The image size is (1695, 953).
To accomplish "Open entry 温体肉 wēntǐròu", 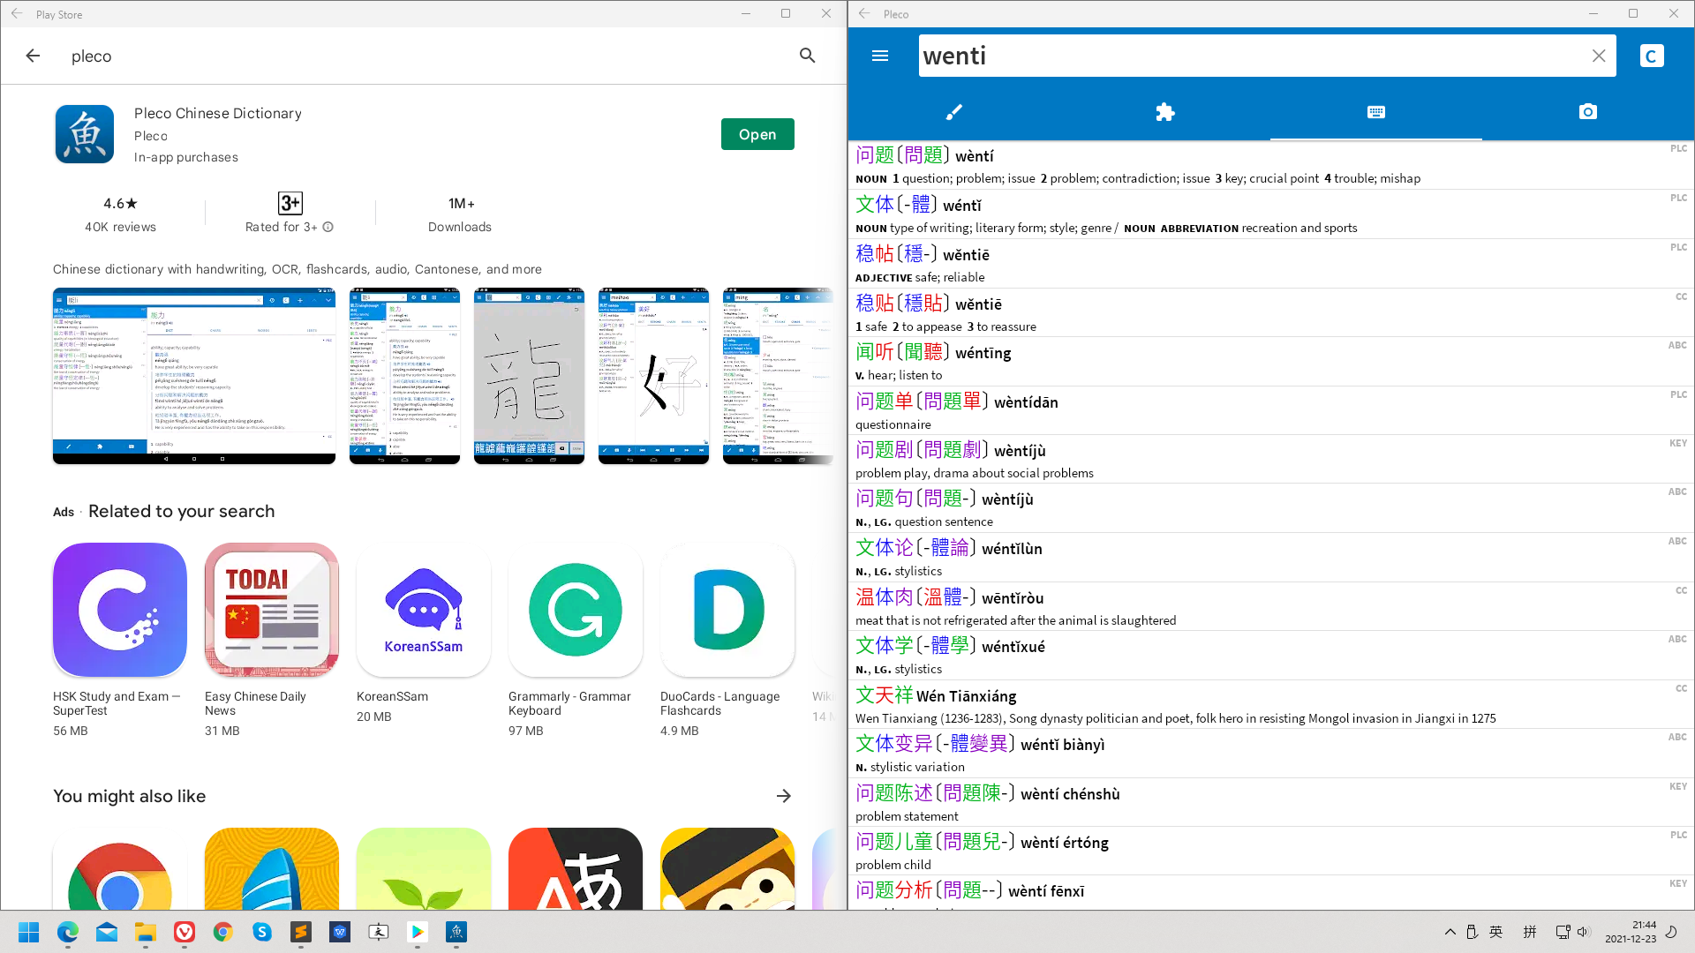I will [x=1270, y=607].
